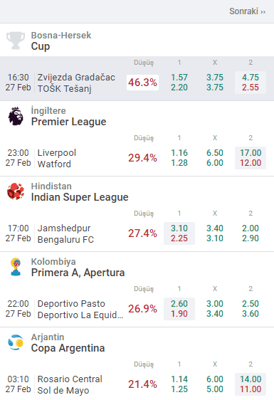The image size is (274, 400).
Task: Open the Indian Super League competition title
Action: [x=80, y=197]
